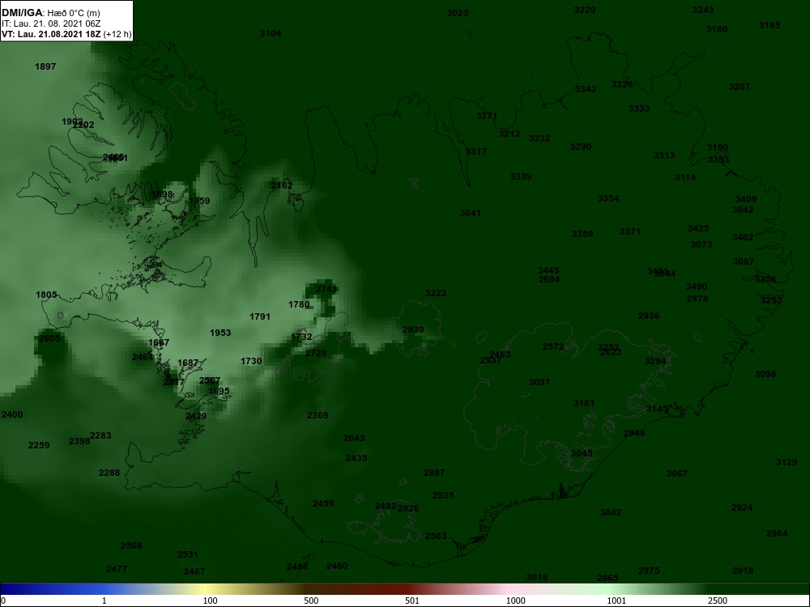Select the 3371 value
Screen dimensions: 810x607
click(629, 231)
